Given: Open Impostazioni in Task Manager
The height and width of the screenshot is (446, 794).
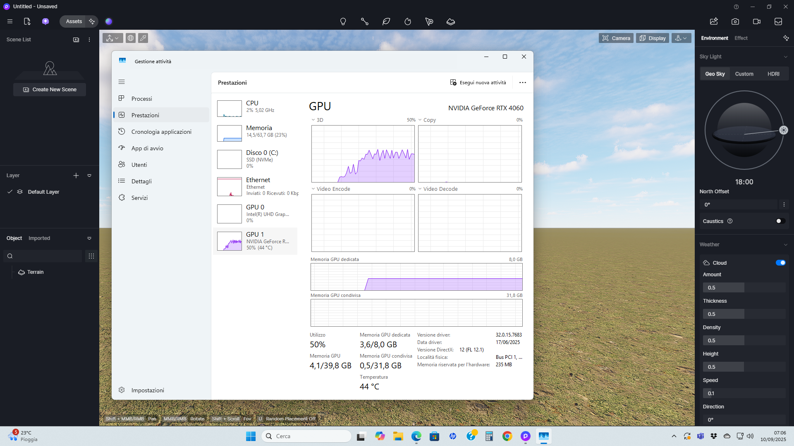Looking at the screenshot, I should coord(161,390).
